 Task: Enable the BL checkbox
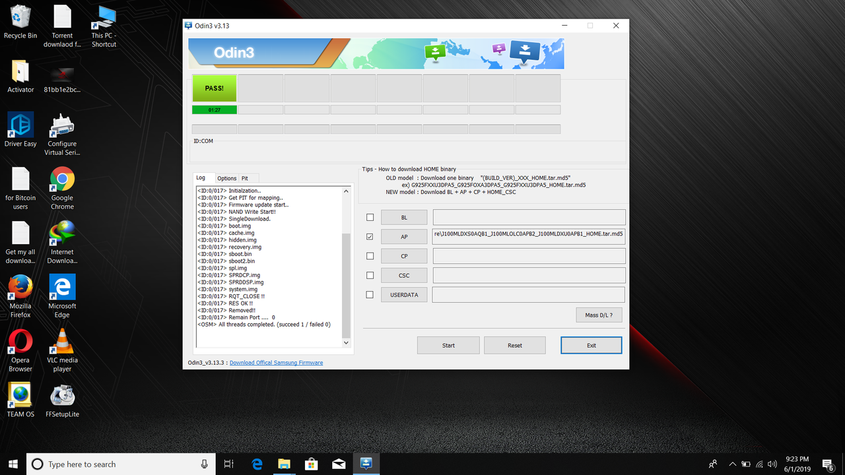(370, 216)
